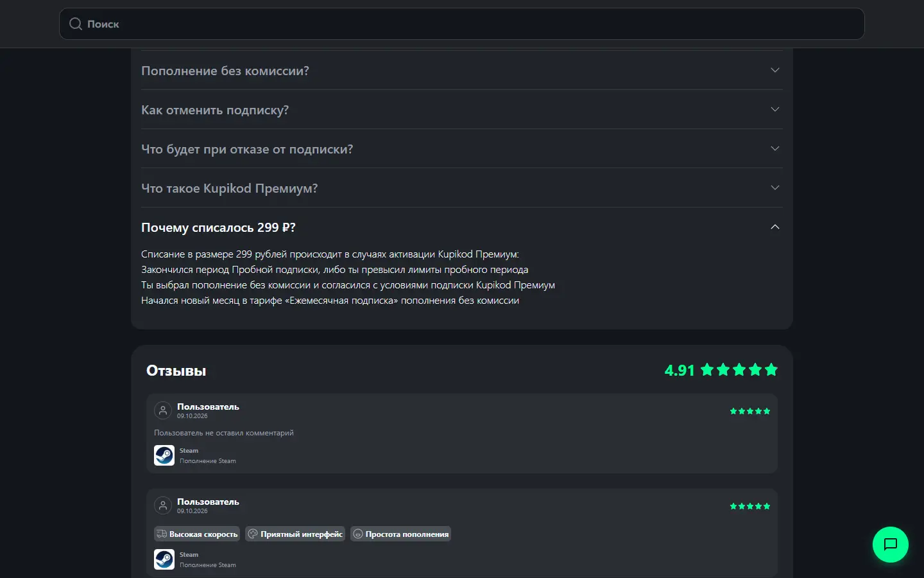Click line 'Списание в размере 299 рублей'
The image size is (924, 578).
click(x=330, y=254)
